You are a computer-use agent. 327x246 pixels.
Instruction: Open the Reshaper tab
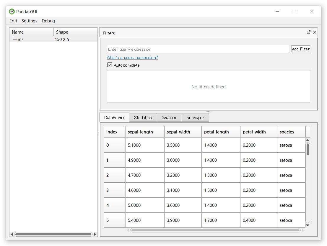coord(195,118)
